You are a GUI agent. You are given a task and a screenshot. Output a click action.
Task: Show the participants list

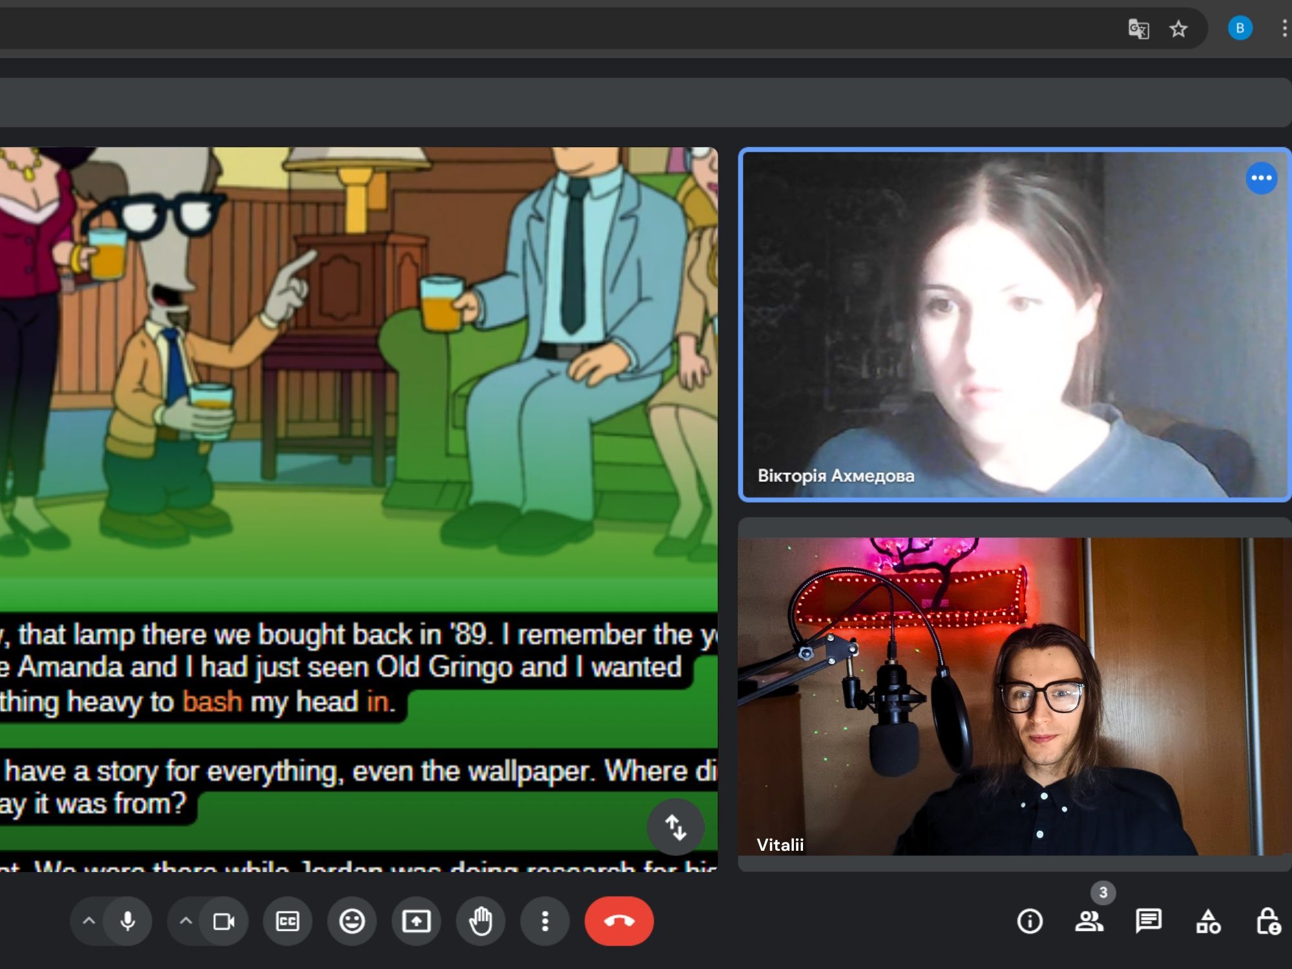coord(1089,921)
